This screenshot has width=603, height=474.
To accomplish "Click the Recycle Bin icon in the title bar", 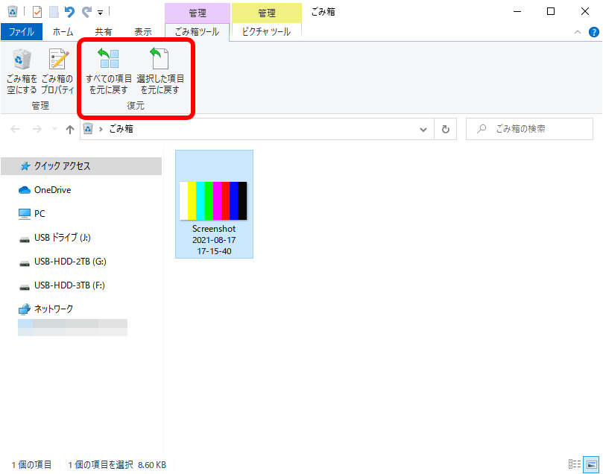I will pos(13,12).
